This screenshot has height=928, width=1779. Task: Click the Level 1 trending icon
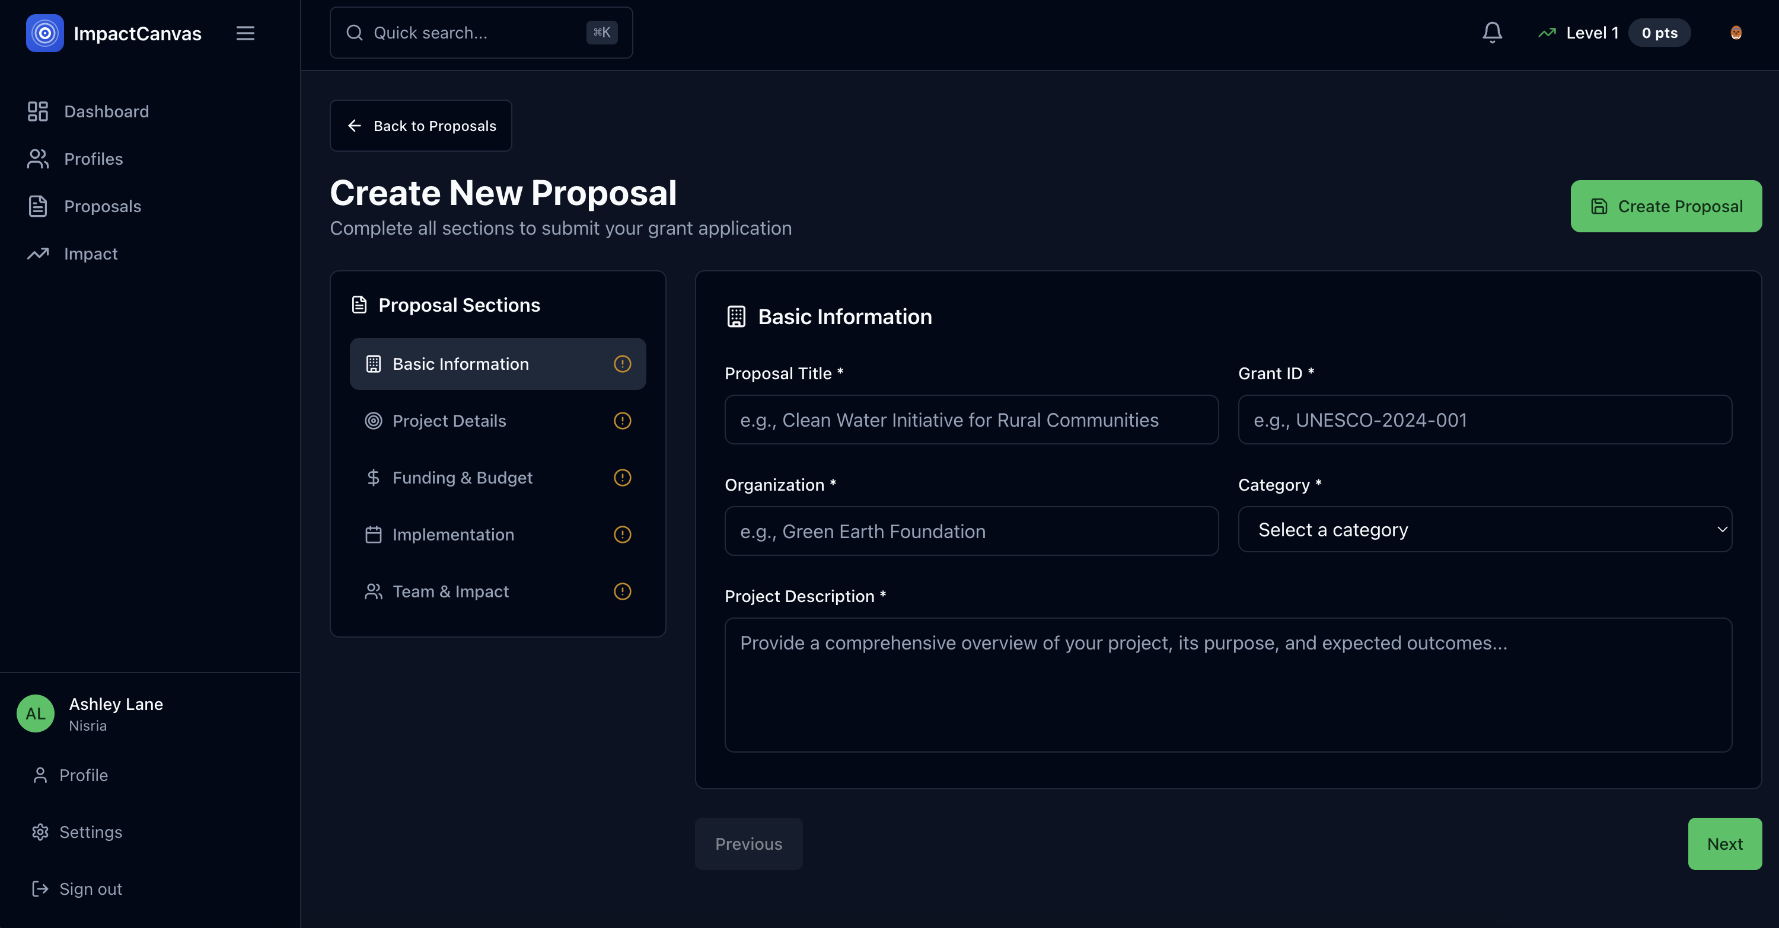point(1547,33)
